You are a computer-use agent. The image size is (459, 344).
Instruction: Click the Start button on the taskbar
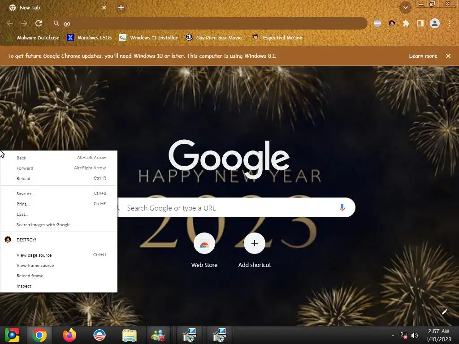pyautogui.click(x=12, y=335)
